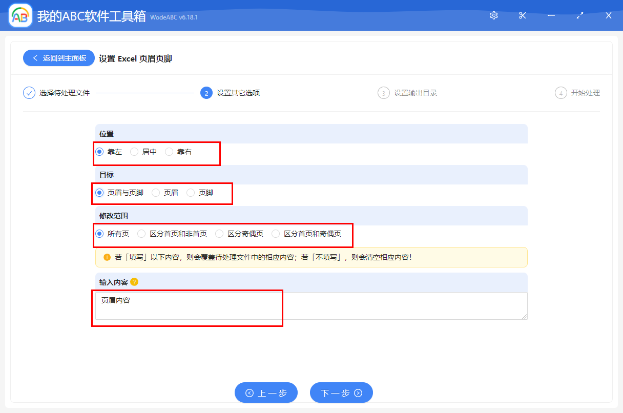
Task: Select the 靠左 position radio button
Action: (x=99, y=152)
